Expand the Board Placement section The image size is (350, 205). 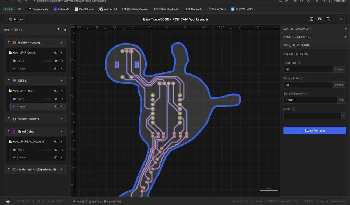click(315, 29)
